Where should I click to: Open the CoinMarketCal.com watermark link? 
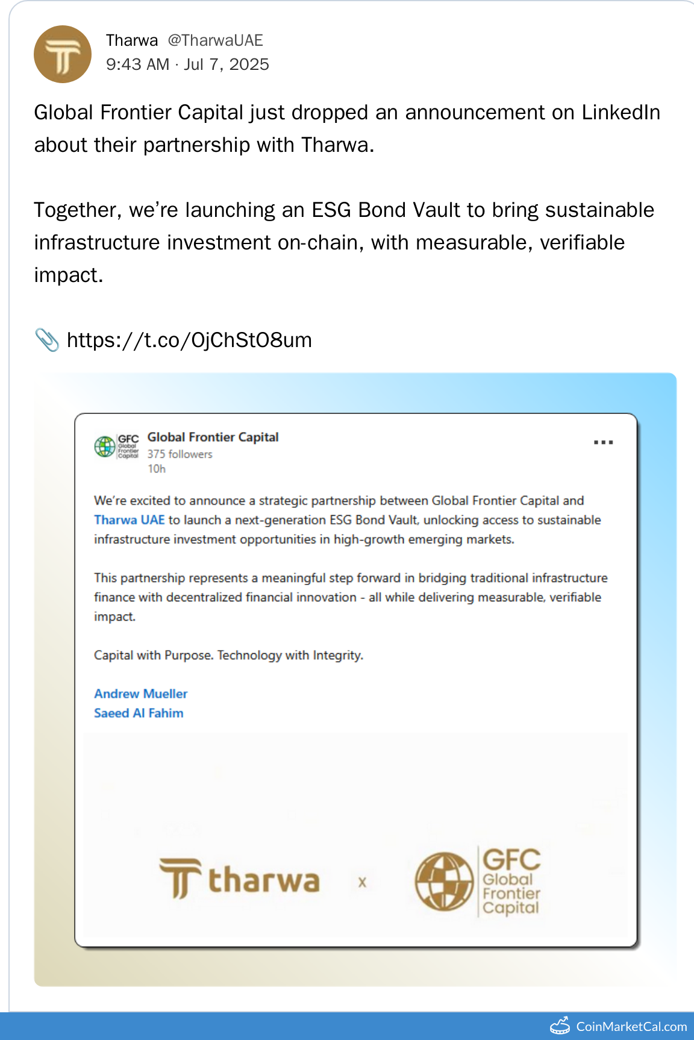(x=631, y=1027)
